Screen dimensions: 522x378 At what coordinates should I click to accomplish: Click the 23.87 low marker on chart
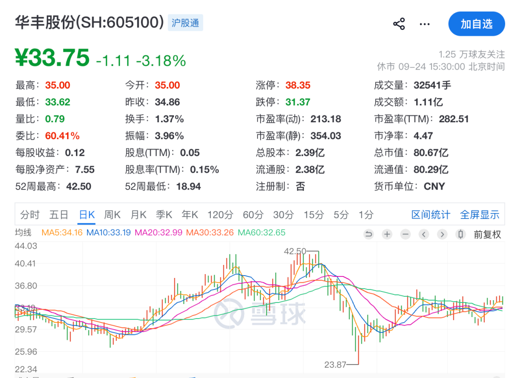(335, 364)
